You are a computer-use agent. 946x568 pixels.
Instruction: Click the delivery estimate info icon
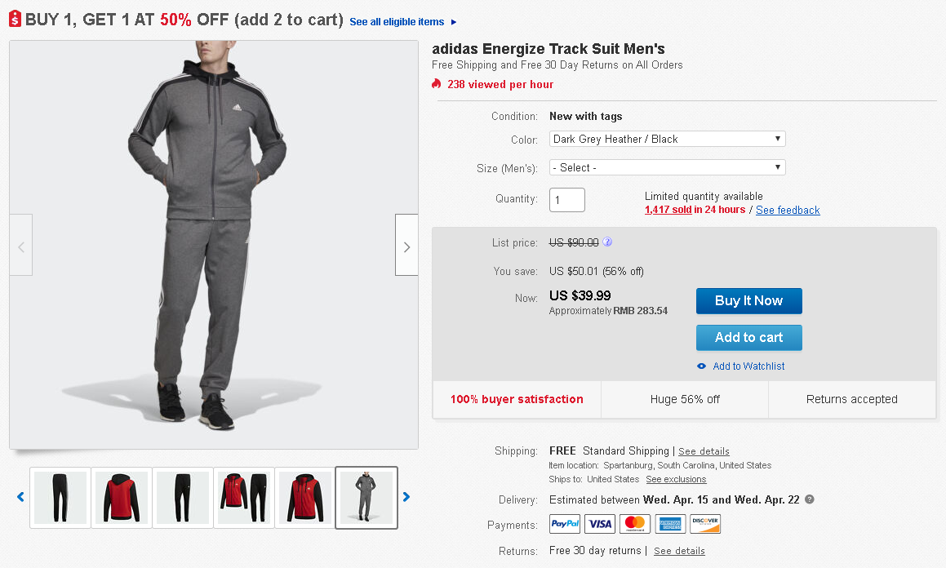coord(809,499)
